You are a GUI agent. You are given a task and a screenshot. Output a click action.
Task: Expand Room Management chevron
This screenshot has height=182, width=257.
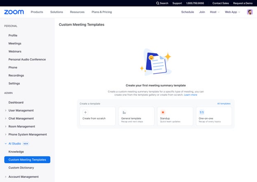(6, 126)
